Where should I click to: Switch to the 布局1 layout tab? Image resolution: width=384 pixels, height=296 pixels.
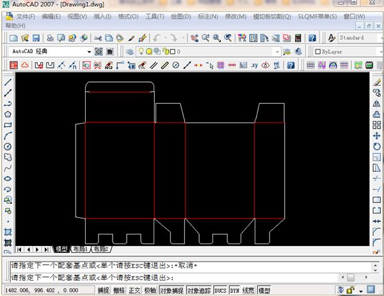pyautogui.click(x=79, y=249)
